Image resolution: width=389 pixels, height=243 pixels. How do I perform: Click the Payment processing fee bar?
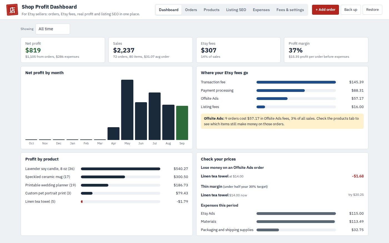[296, 91]
